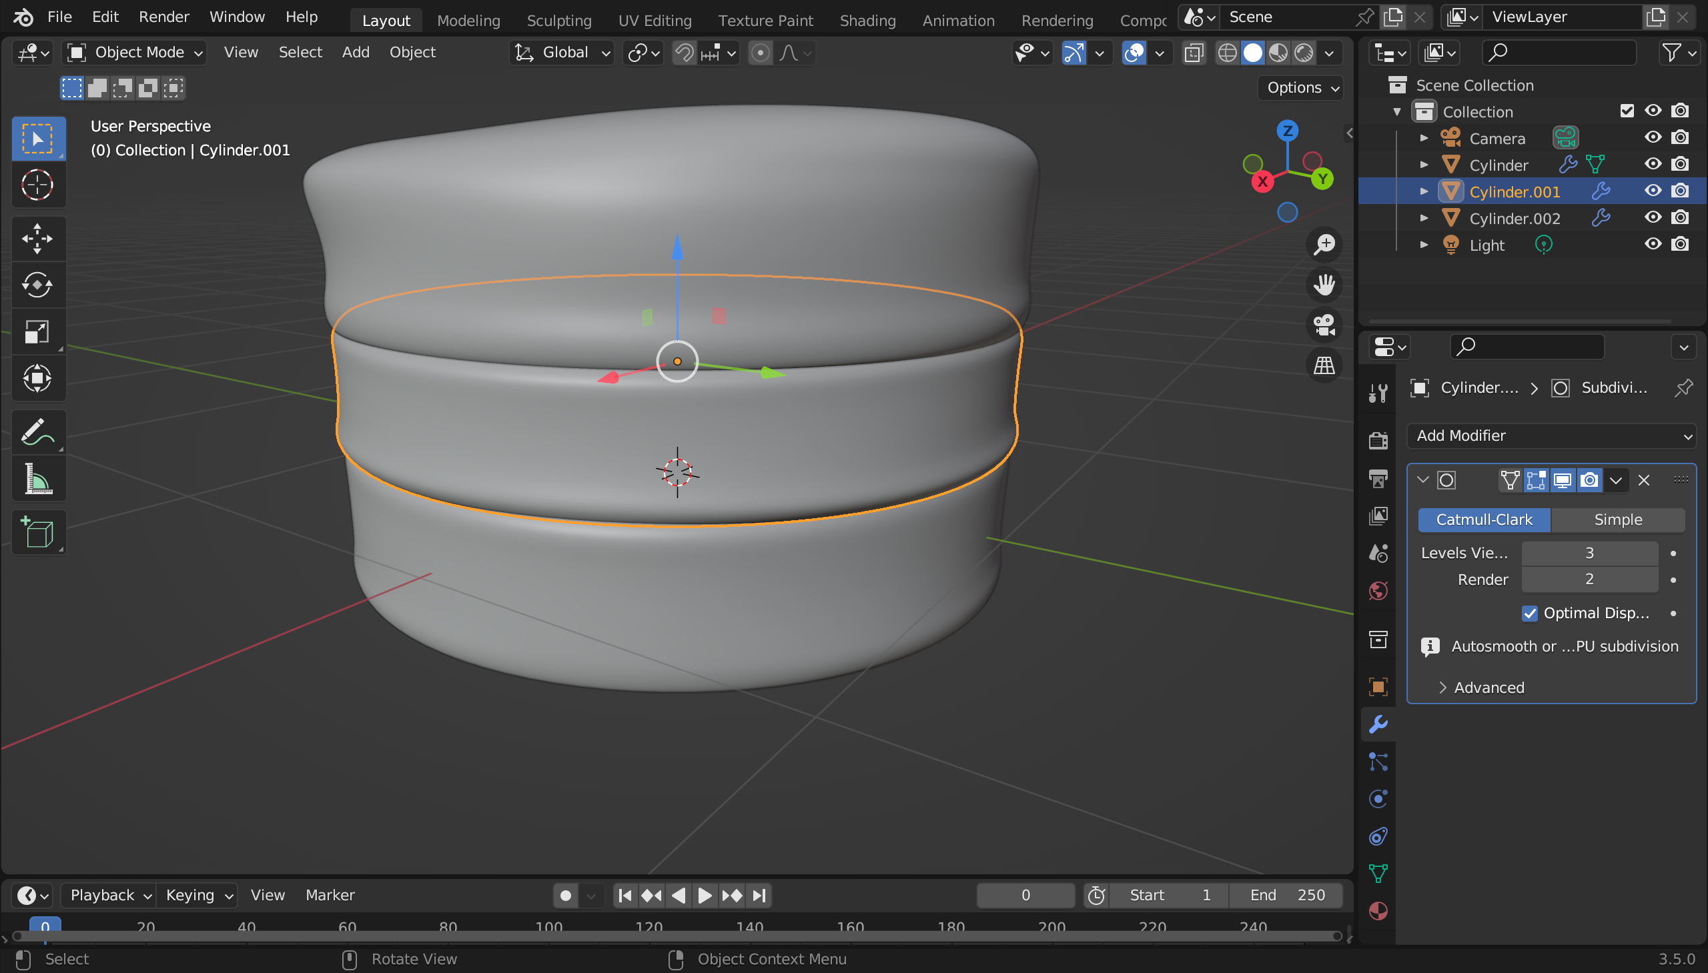
Task: Activate the 3D Cursor tool
Action: pyautogui.click(x=38, y=185)
